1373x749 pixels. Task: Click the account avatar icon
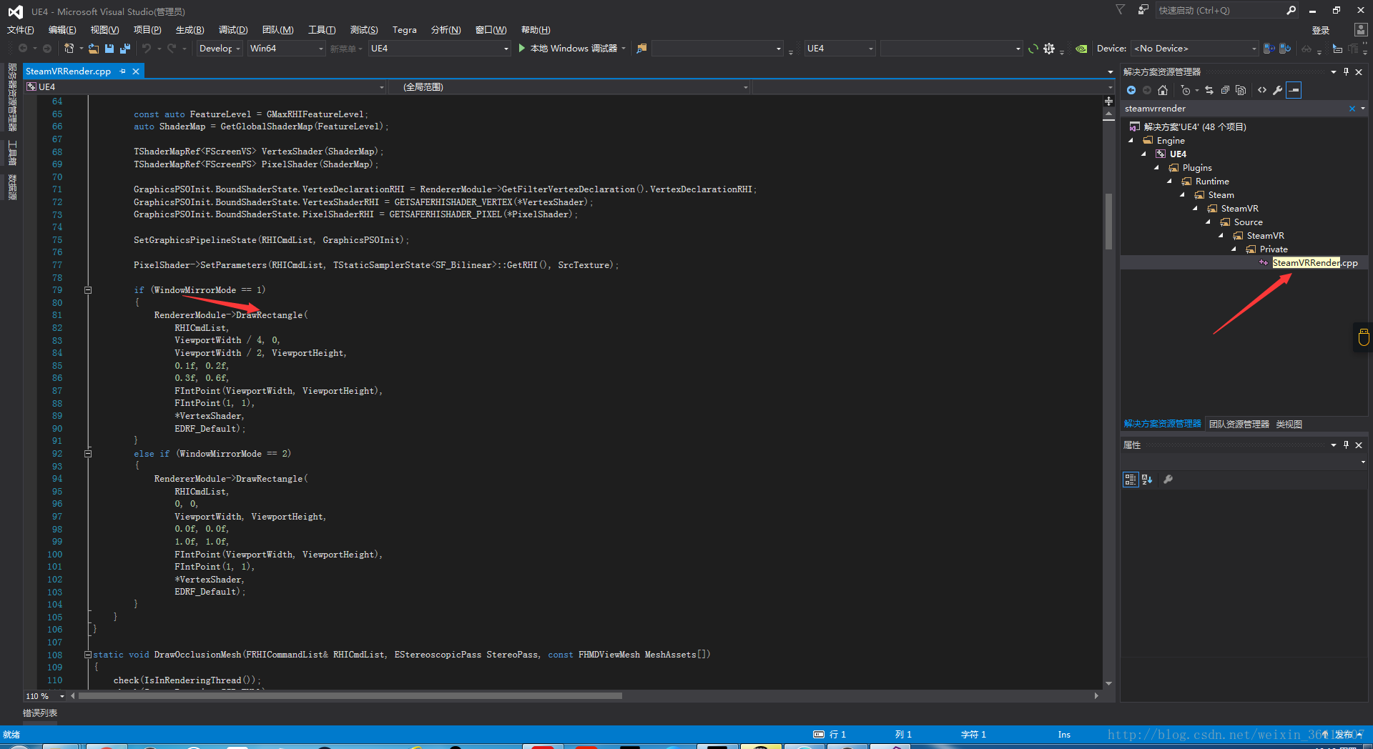1361,29
